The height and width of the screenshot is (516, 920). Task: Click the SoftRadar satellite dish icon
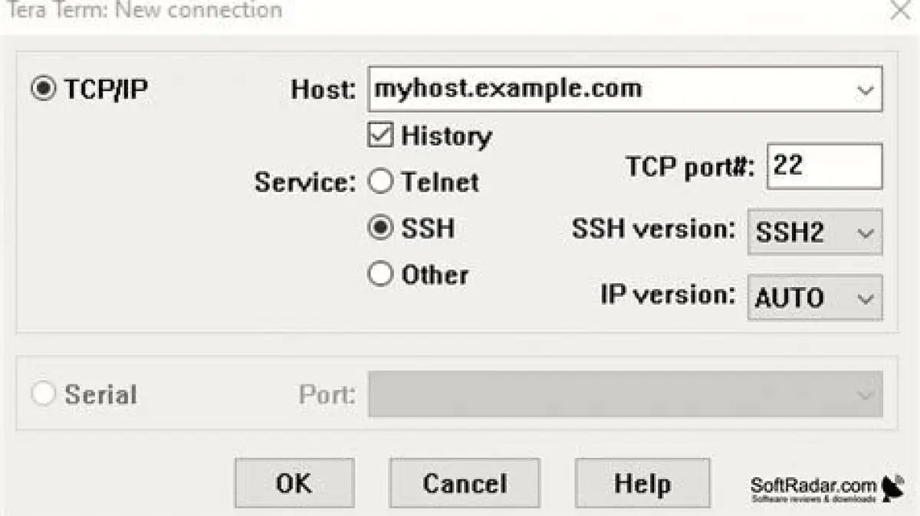893,488
